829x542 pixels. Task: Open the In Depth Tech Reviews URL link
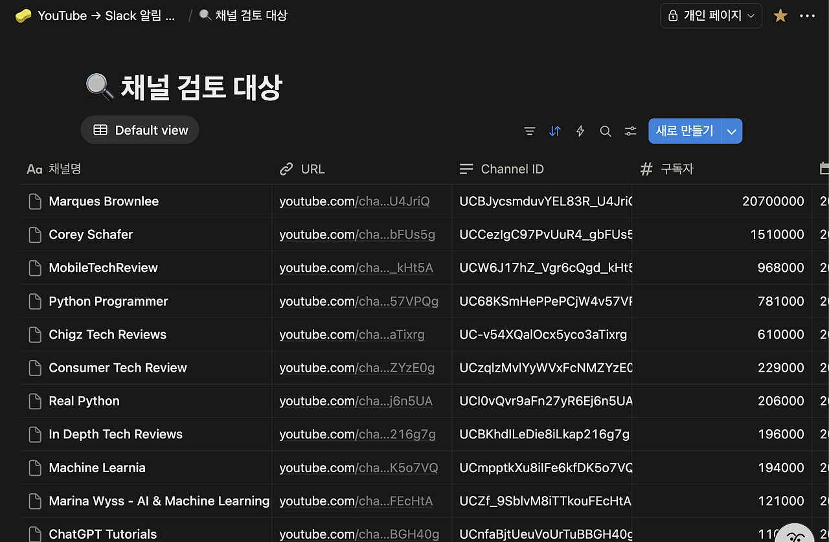358,434
